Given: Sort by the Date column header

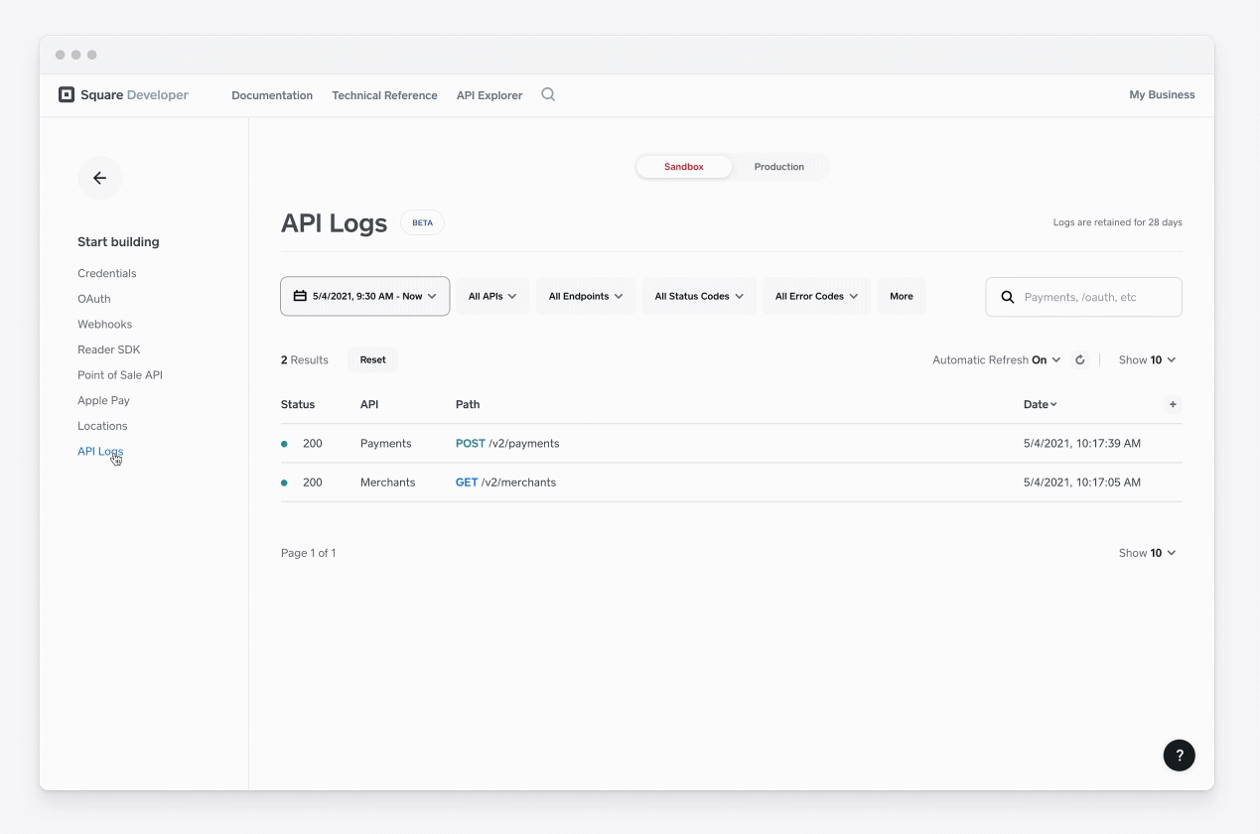Looking at the screenshot, I should click(x=1040, y=404).
